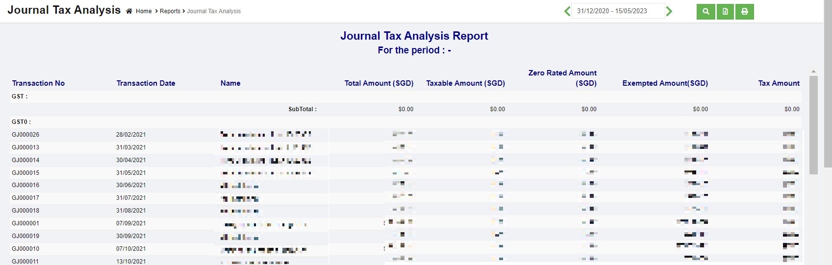Image resolution: width=832 pixels, height=265 pixels.
Task: Select the Transaction Date column header
Action: click(146, 83)
